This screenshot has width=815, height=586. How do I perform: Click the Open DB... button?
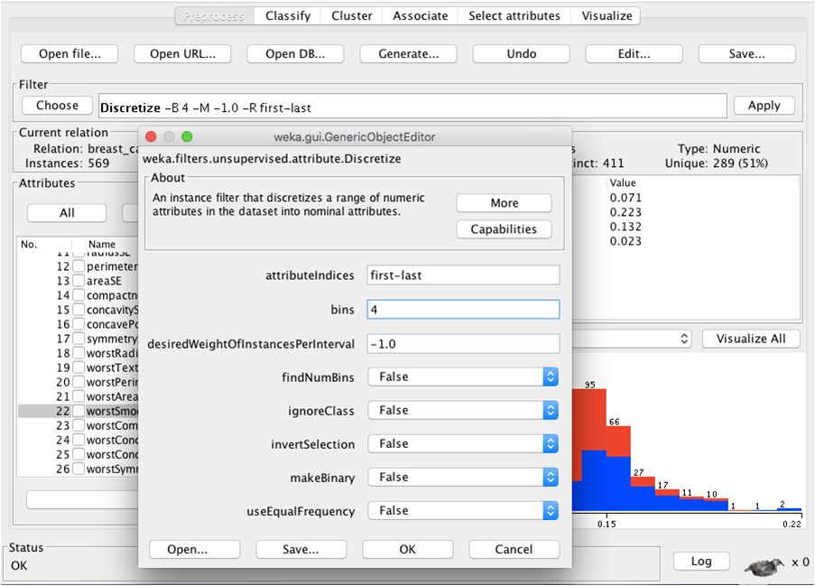tap(295, 54)
